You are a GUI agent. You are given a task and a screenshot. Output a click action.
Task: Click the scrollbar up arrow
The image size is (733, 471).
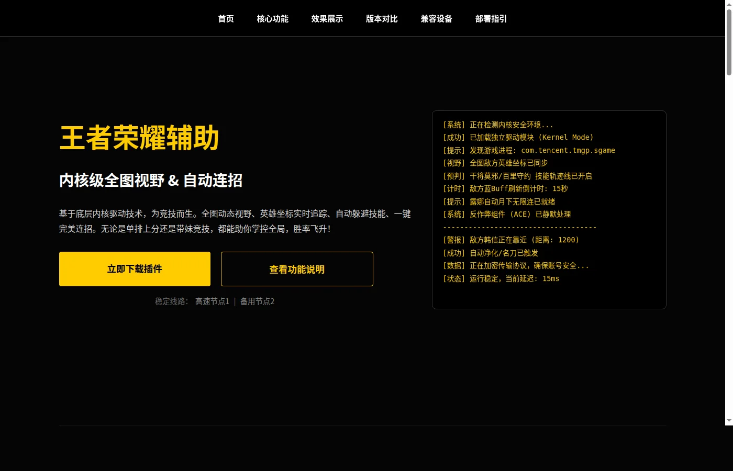click(x=729, y=4)
